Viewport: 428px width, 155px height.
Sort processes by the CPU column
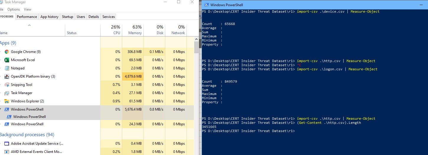tap(111, 30)
